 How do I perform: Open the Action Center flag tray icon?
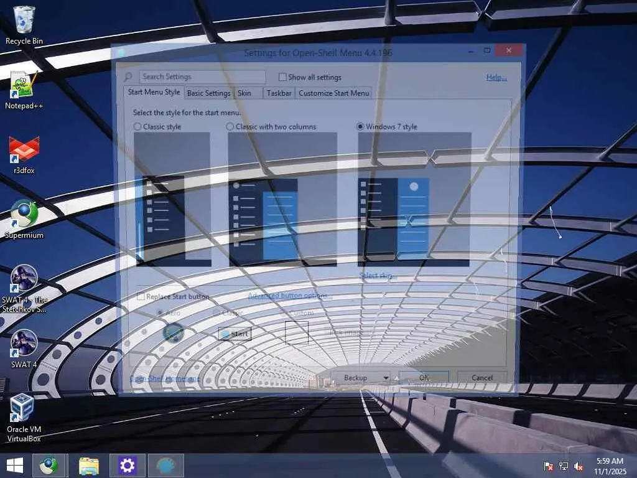coord(548,466)
